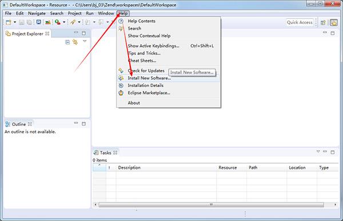Click the About menu entry
The width and height of the screenshot is (343, 221).
(134, 103)
